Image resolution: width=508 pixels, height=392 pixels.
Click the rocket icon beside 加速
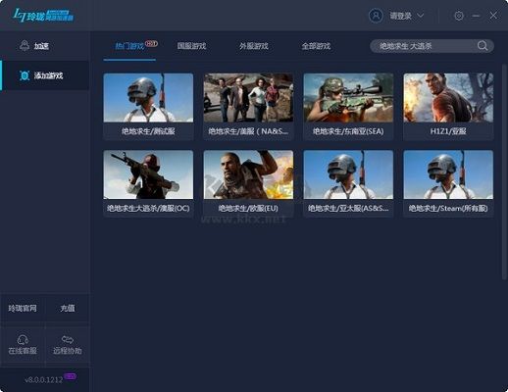point(25,46)
